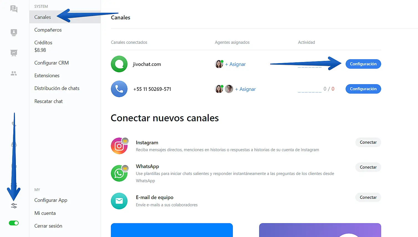Click the WhatsApp channel logo
Viewport: 418px width, 237px height.
tap(119, 173)
